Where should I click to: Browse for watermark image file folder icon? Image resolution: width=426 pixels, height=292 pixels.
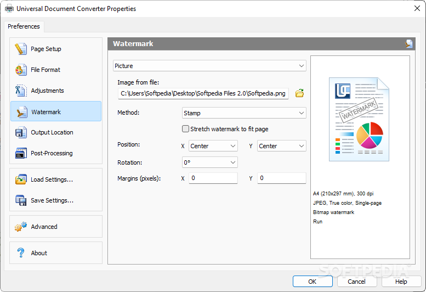pyautogui.click(x=300, y=93)
